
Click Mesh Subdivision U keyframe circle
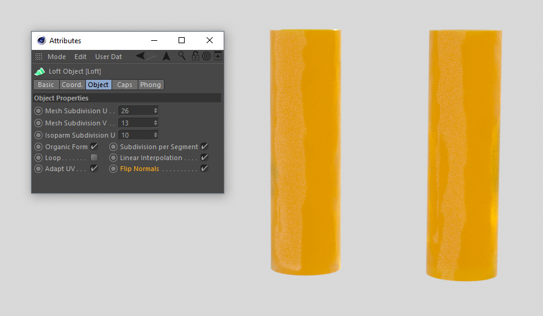pyautogui.click(x=38, y=111)
